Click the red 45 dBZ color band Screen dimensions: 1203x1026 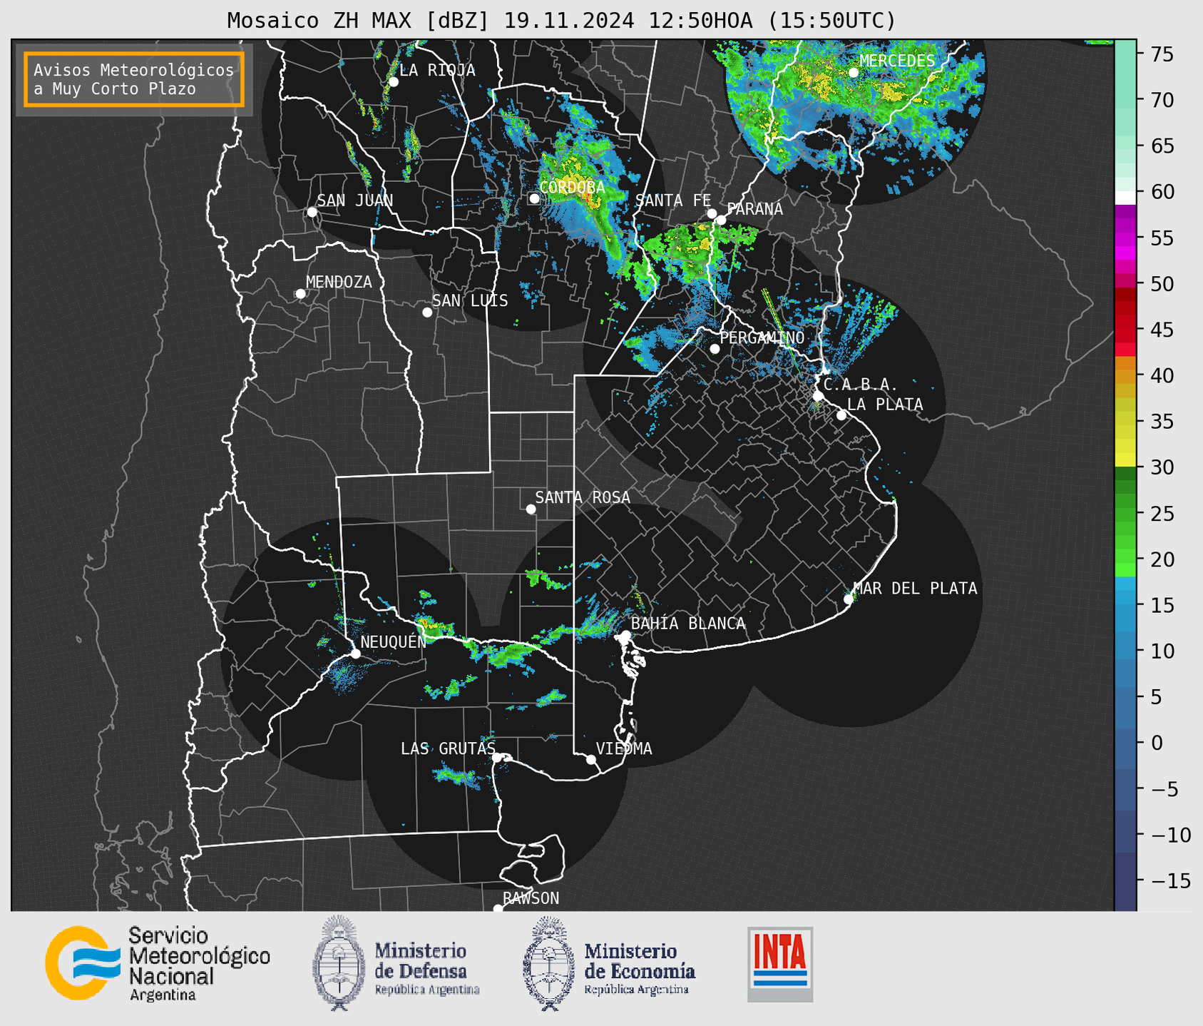(x=1125, y=330)
